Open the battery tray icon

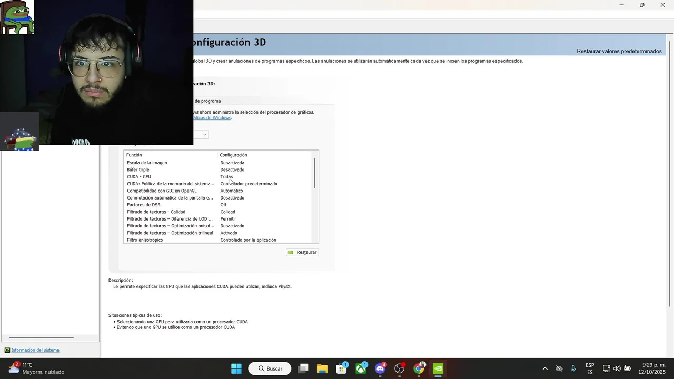pyautogui.click(x=628, y=368)
